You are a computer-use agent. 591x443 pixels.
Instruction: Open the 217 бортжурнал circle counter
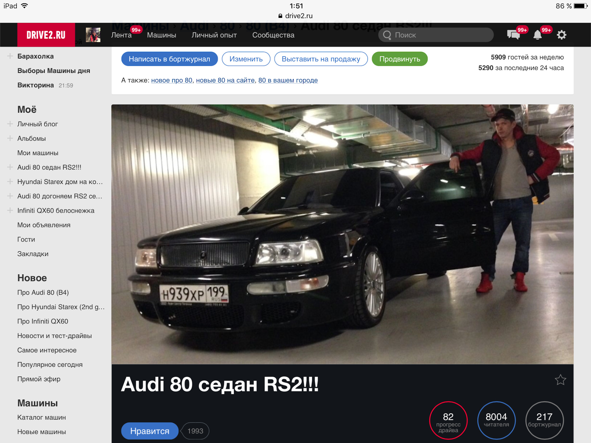(x=544, y=420)
